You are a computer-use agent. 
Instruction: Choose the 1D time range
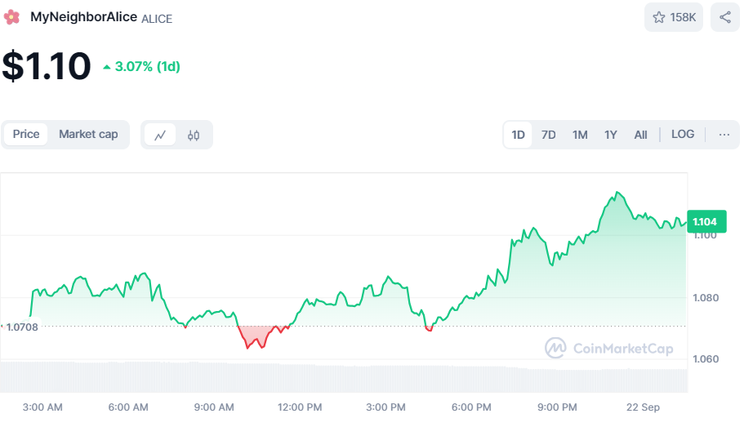(518, 135)
